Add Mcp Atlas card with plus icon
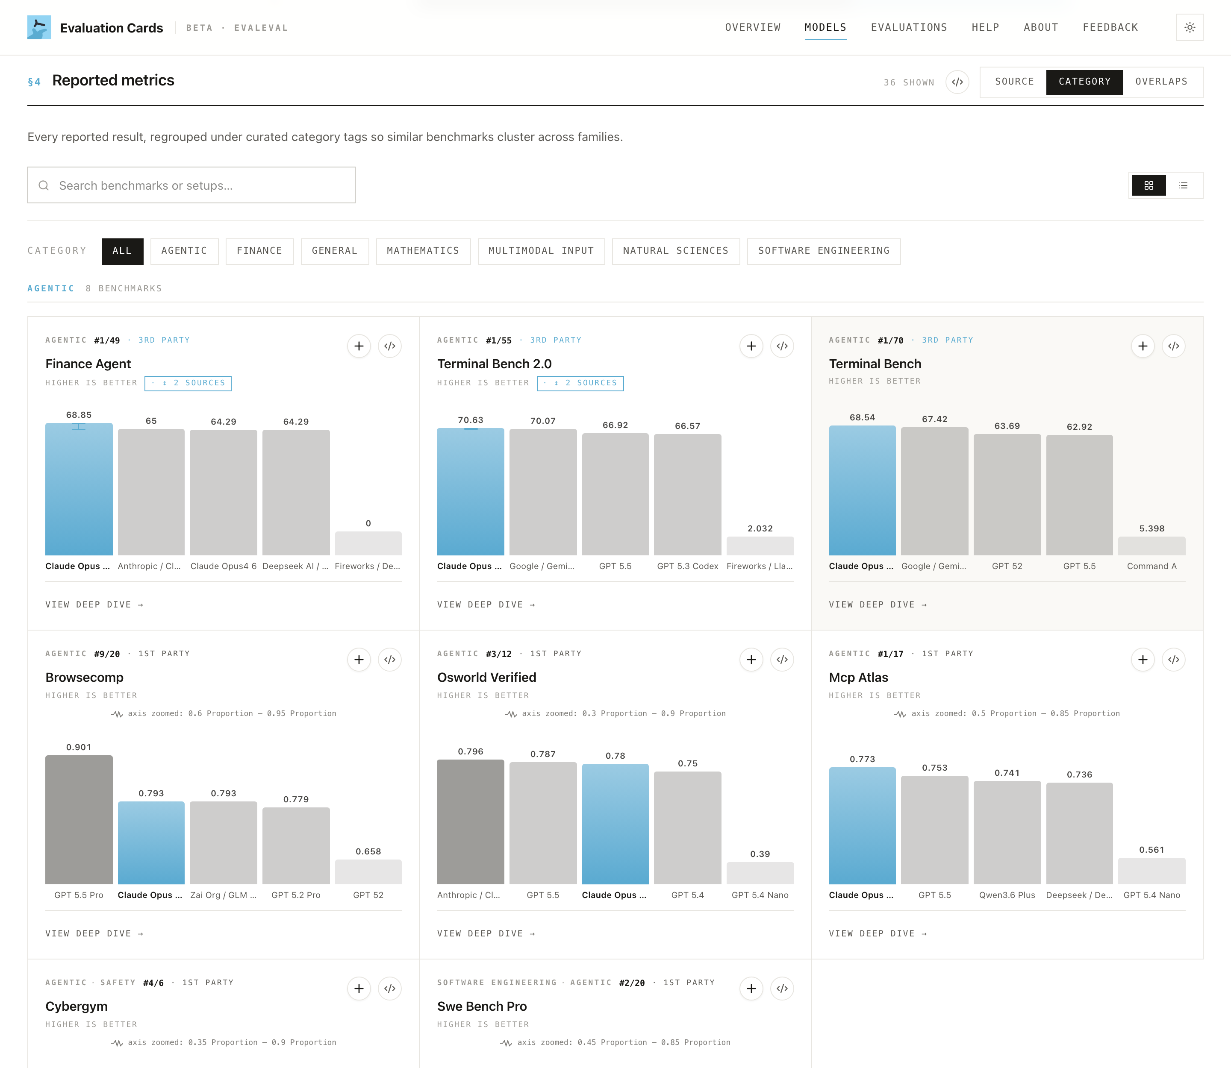The height and width of the screenshot is (1068, 1231). 1143,660
